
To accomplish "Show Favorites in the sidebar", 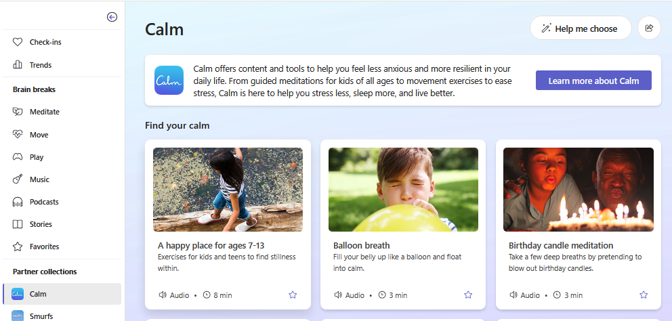I will click(x=44, y=247).
